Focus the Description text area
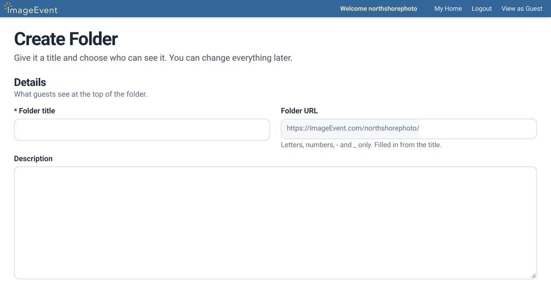 [x=275, y=223]
